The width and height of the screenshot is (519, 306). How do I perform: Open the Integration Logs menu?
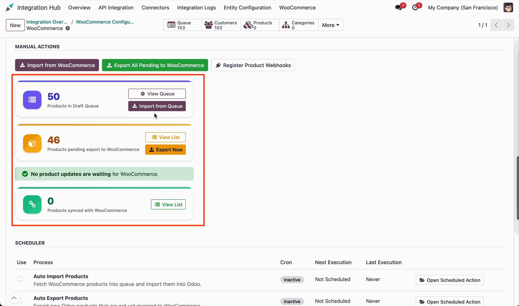[197, 8]
